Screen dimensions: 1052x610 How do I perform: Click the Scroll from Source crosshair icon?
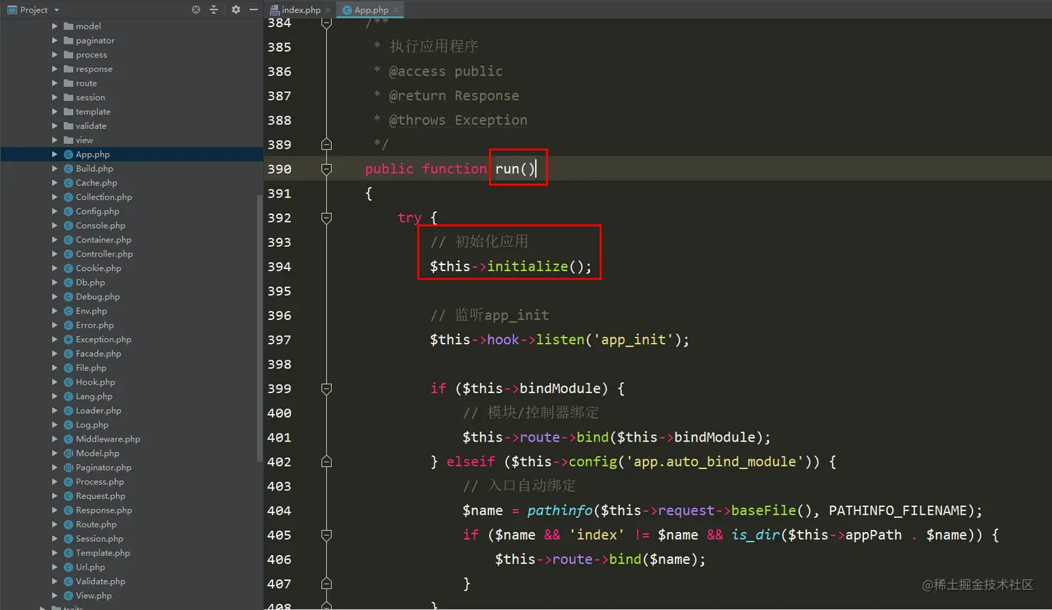pyautogui.click(x=196, y=9)
